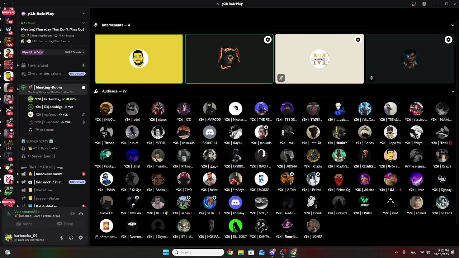
Task: Deafen audio with the headphones icon
Action: 71,238
